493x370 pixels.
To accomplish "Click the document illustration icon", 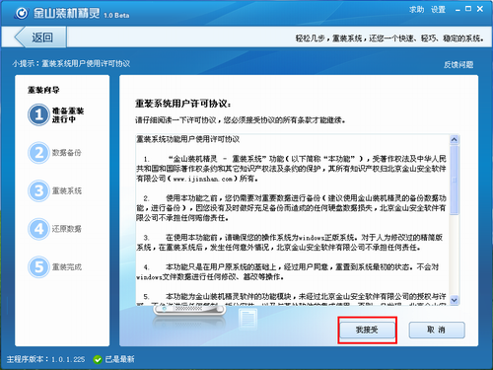I will 248,319.
